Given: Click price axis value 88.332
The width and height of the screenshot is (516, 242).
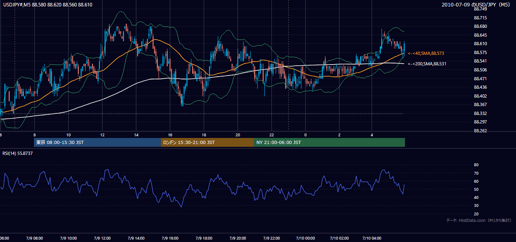Looking at the screenshot, I should pyautogui.click(x=480, y=113).
